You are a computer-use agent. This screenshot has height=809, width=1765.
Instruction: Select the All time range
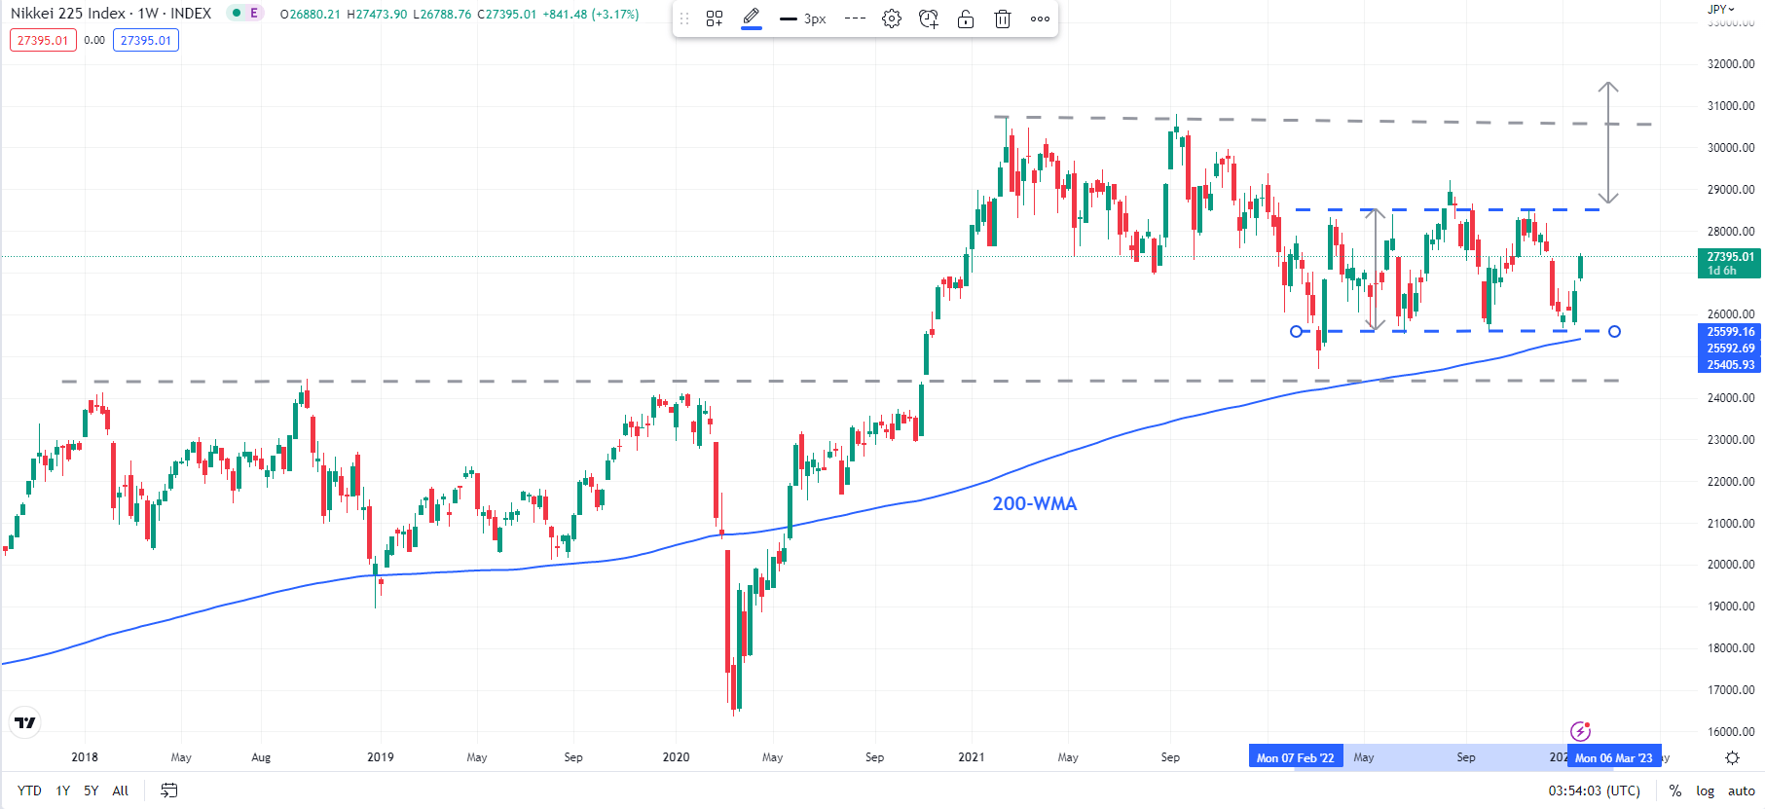(x=120, y=791)
